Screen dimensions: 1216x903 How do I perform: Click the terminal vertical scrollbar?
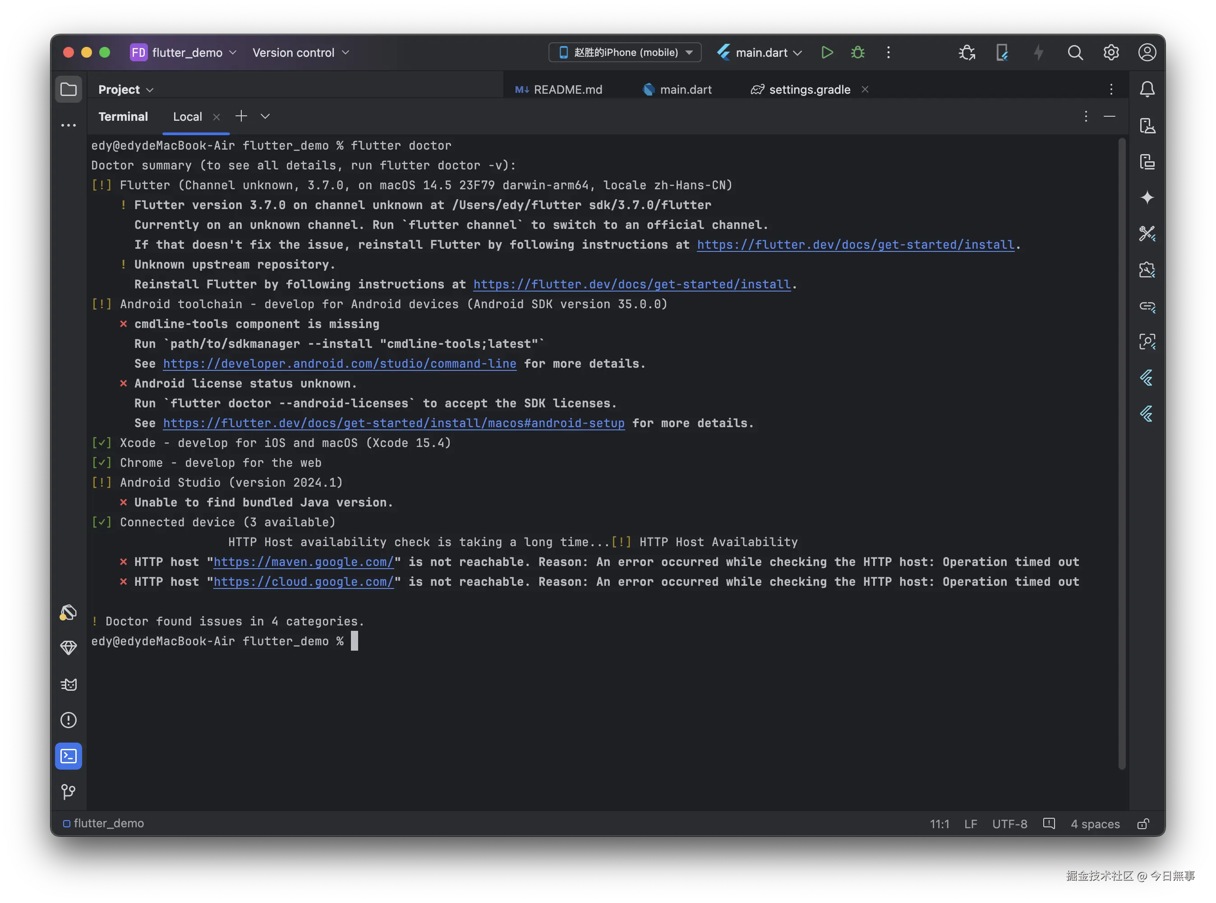coord(1122,454)
